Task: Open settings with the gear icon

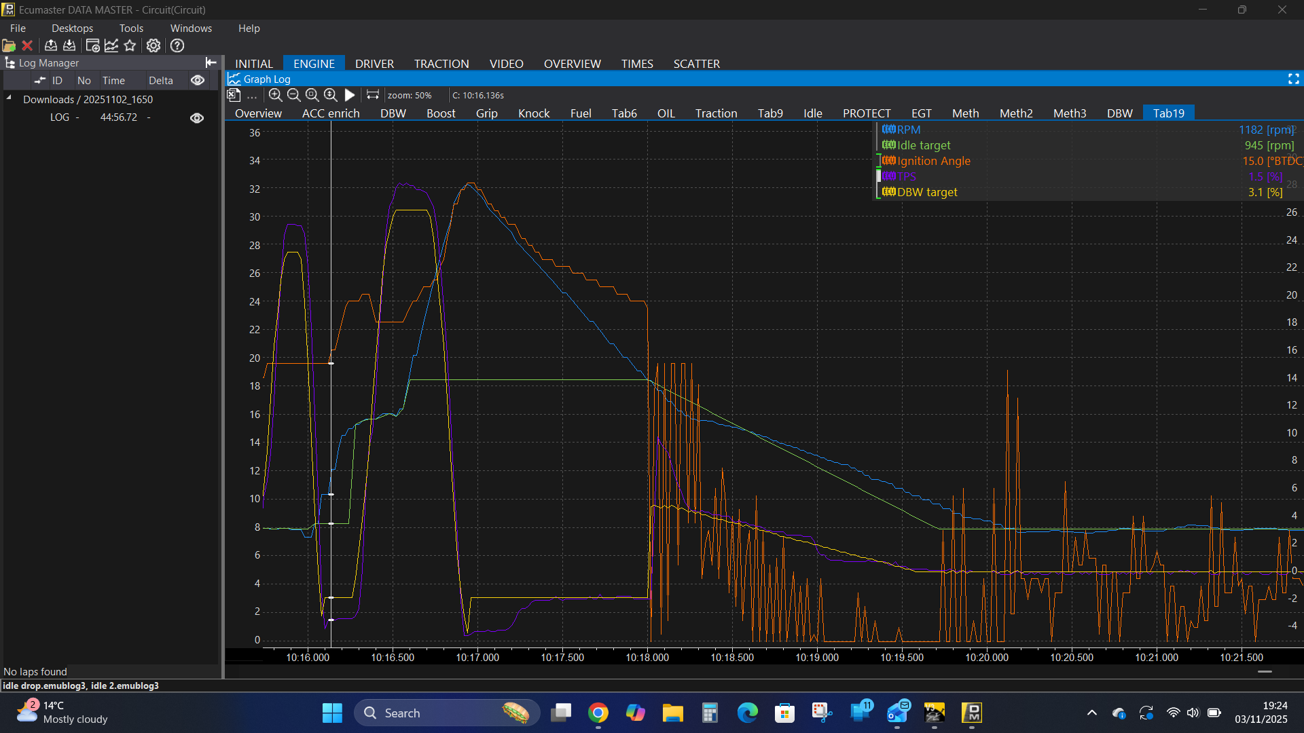Action: click(153, 45)
